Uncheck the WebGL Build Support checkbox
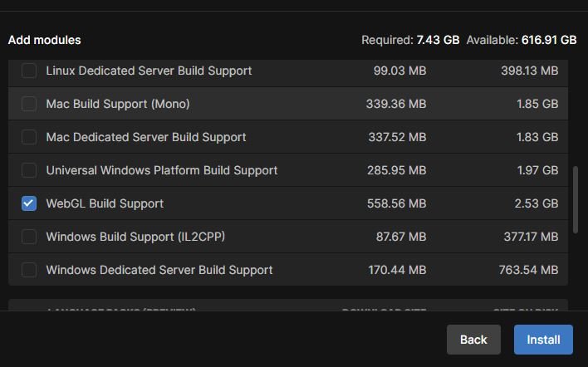588x367 pixels. (29, 203)
